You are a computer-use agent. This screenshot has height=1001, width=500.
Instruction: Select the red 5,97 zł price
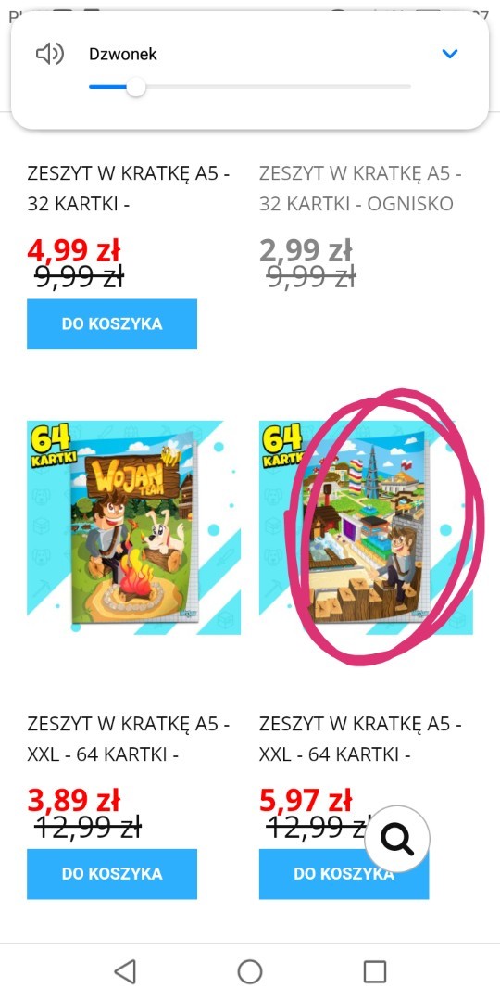pyautogui.click(x=306, y=801)
